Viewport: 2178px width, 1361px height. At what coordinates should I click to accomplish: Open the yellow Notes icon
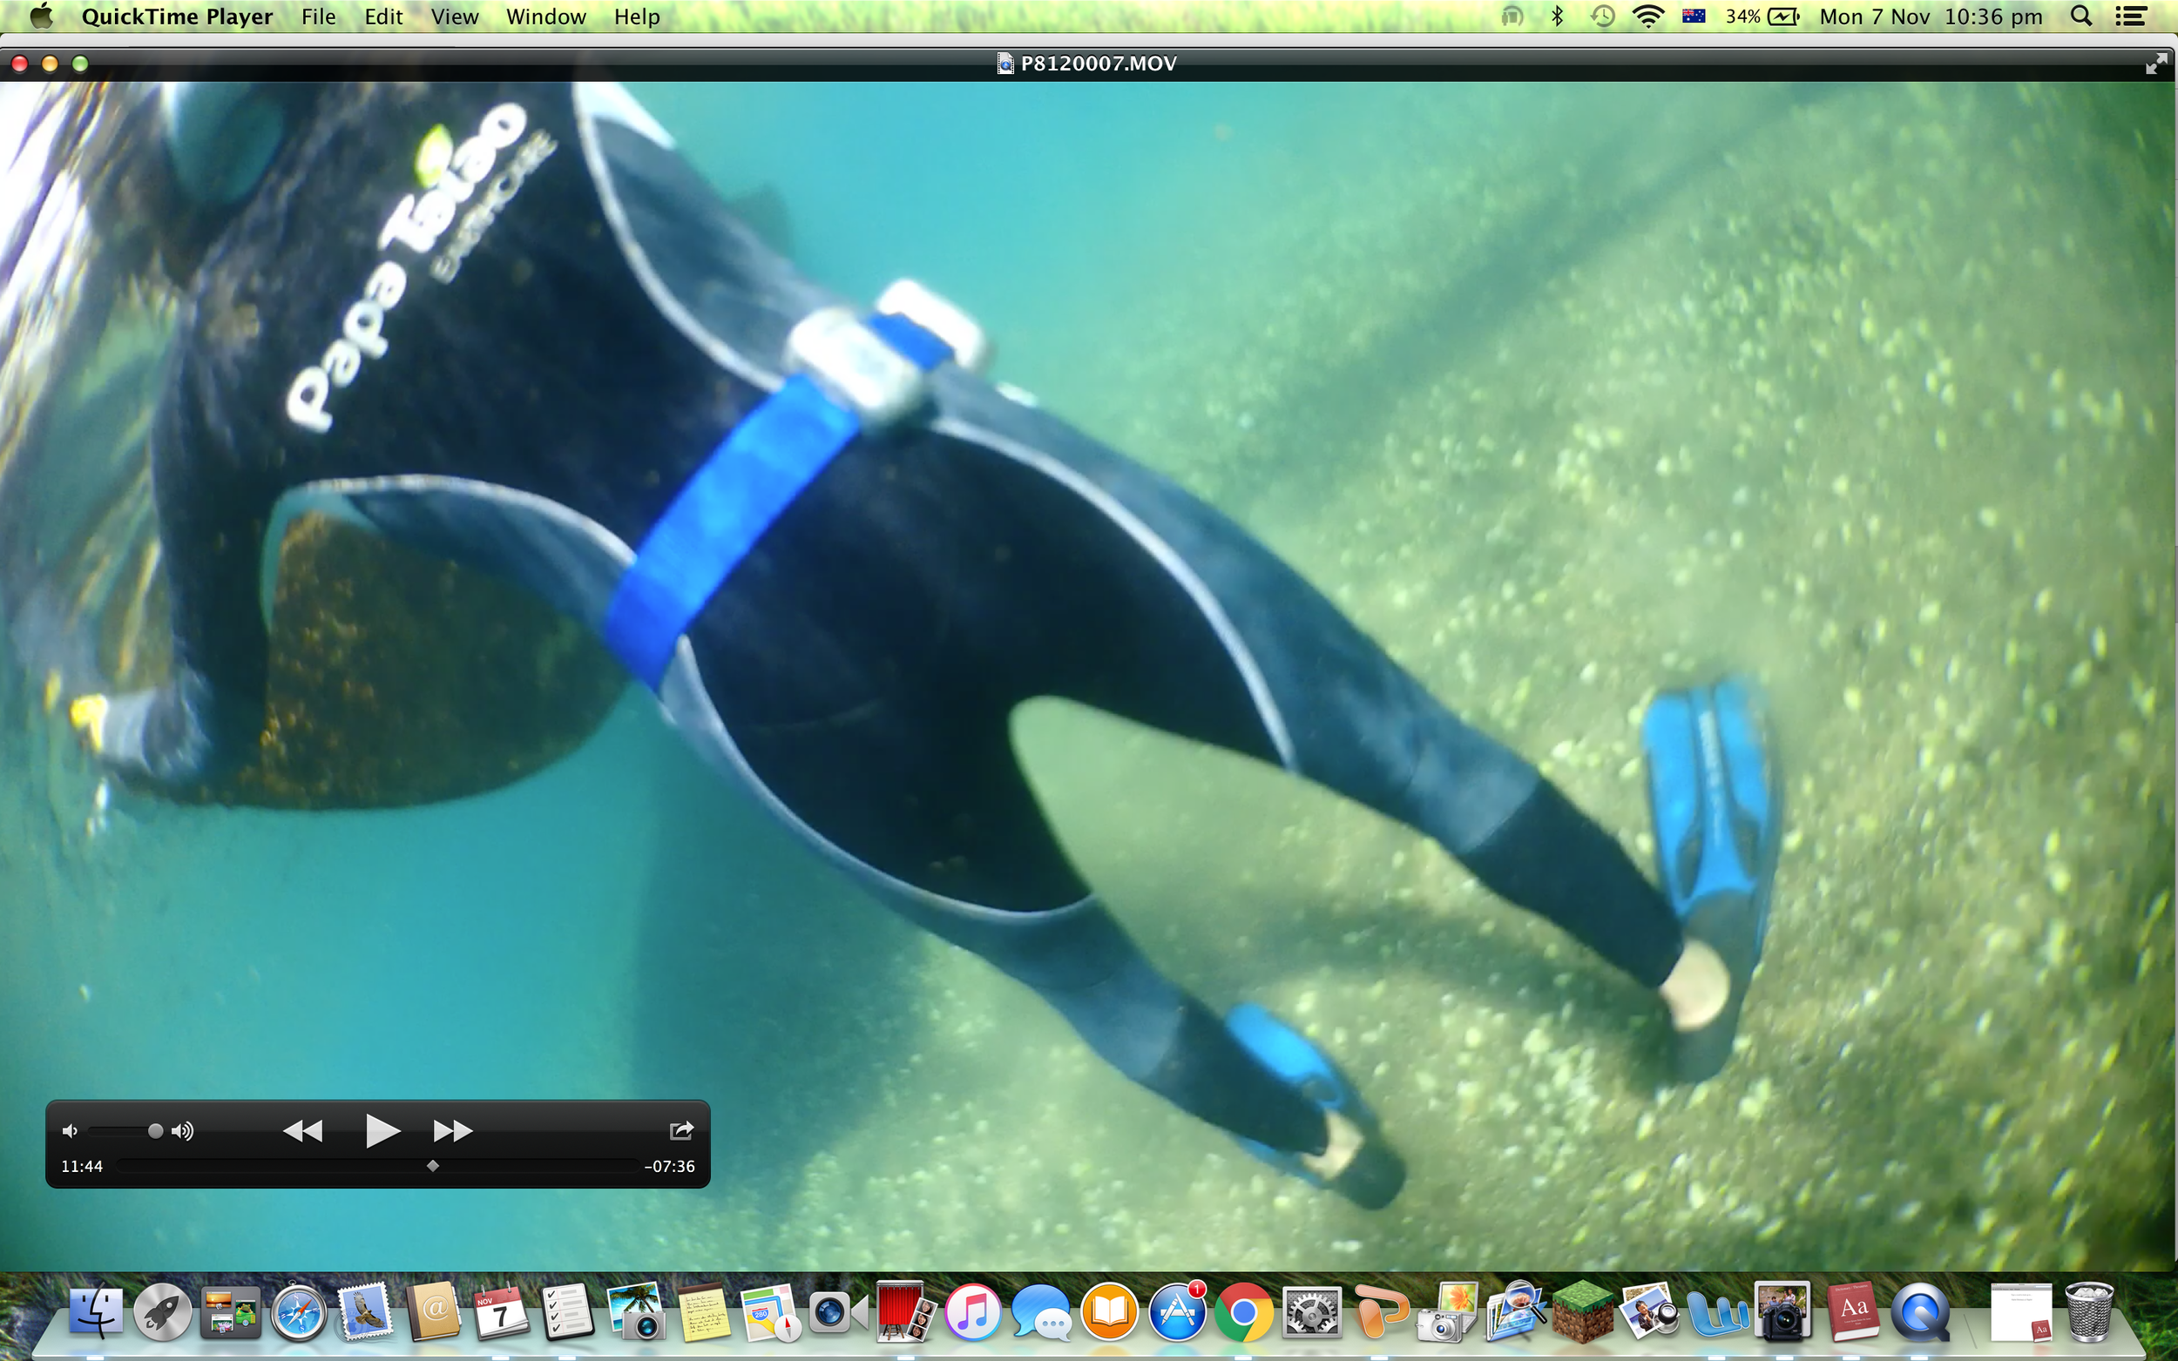point(703,1311)
